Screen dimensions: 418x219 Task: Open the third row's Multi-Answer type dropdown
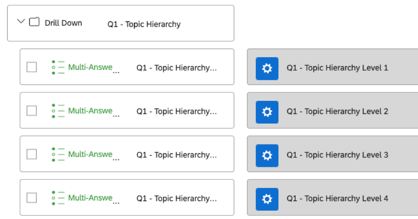[x=91, y=155]
